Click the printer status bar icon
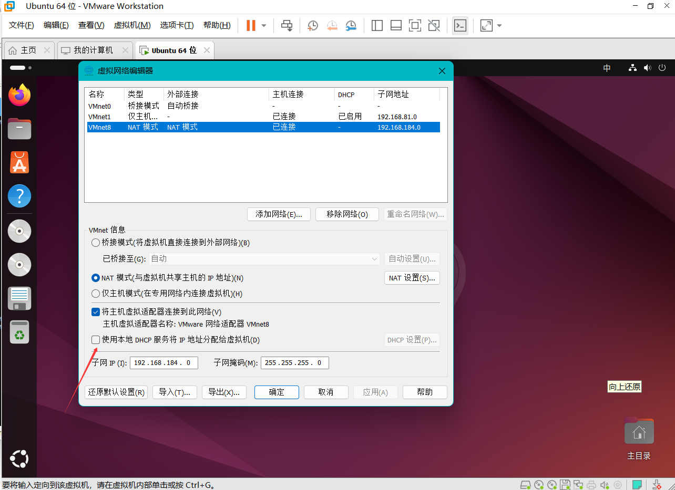The image size is (675, 490). point(591,484)
